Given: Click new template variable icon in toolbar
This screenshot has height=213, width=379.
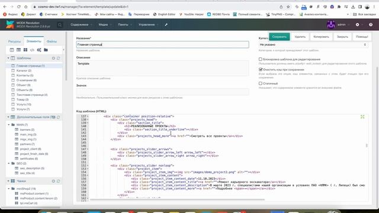Looking at the screenshot, I should pos(18,50).
